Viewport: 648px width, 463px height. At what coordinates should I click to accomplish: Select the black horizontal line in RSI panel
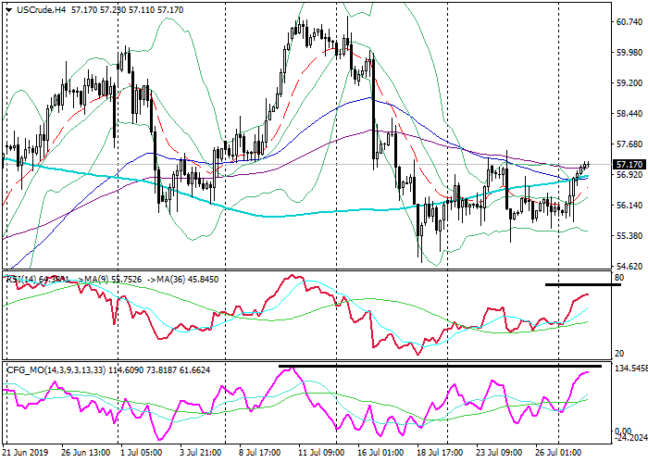pyautogui.click(x=582, y=284)
